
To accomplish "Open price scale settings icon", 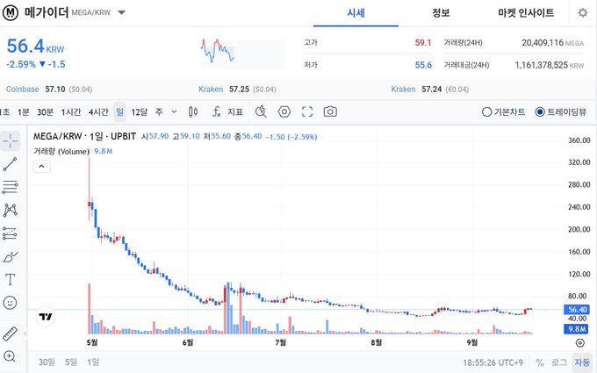I will (x=579, y=343).
